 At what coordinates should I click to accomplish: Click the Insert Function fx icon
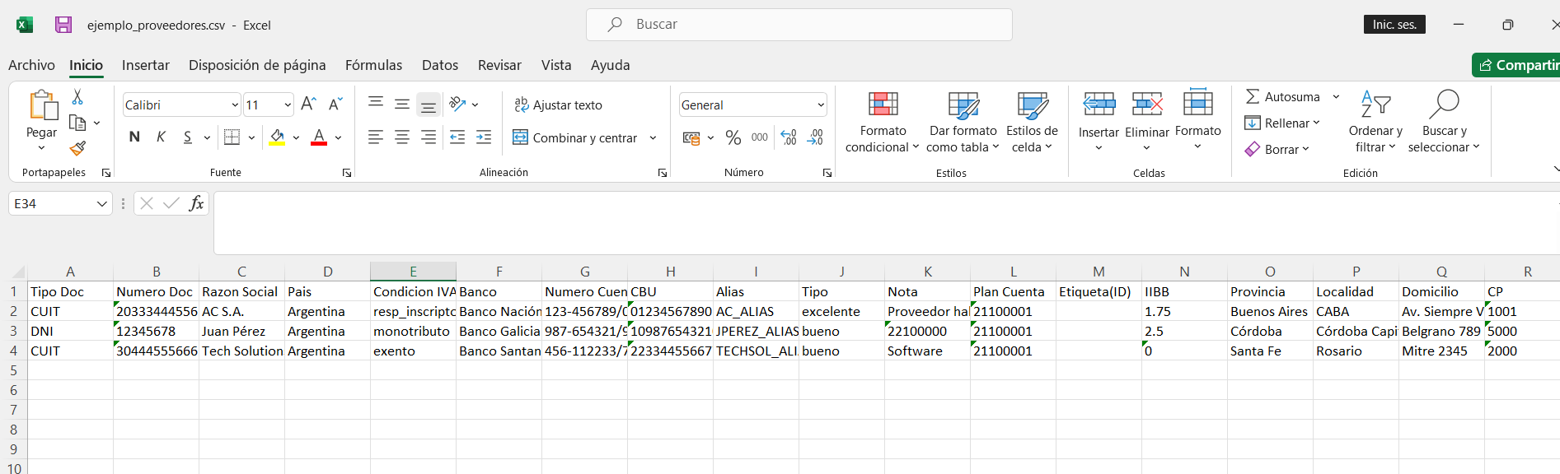196,203
